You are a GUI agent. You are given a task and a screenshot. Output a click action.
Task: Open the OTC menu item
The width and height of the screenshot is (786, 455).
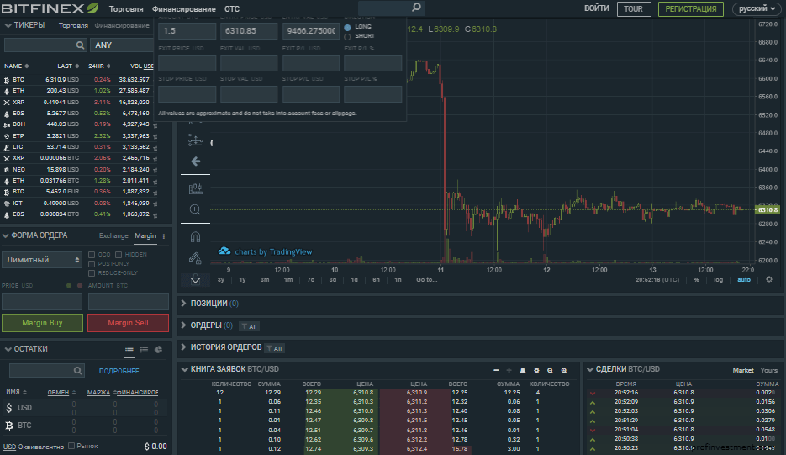(x=232, y=9)
